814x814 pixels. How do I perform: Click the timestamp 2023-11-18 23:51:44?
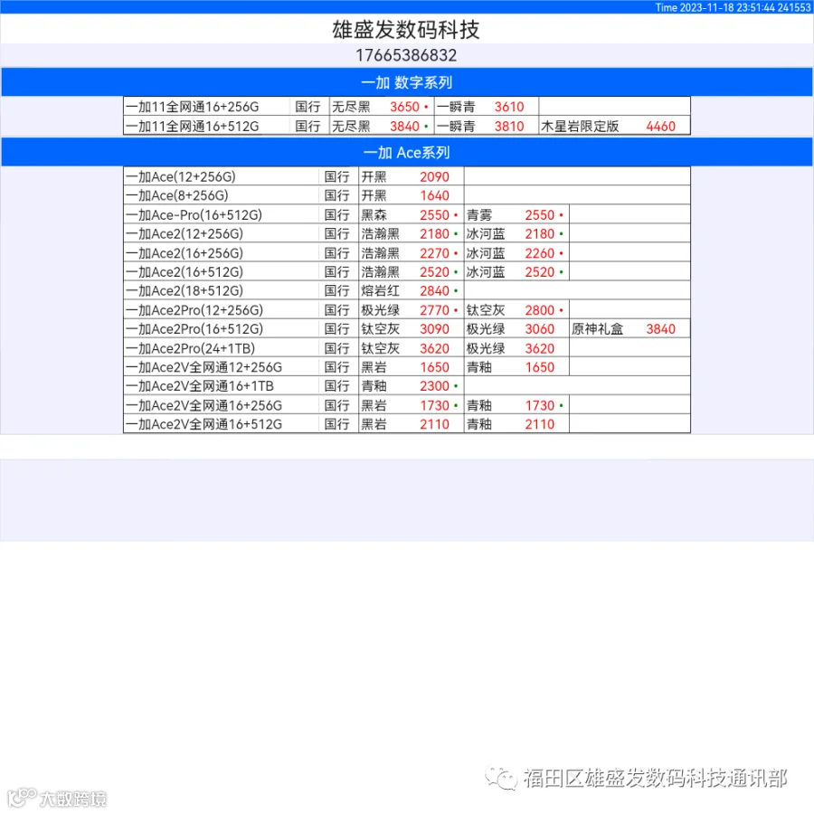[727, 7]
